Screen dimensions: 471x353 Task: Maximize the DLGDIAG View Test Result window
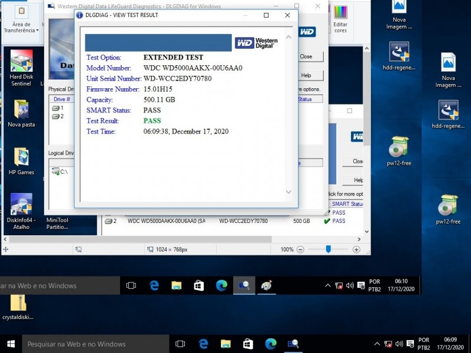pyautogui.click(x=266, y=15)
